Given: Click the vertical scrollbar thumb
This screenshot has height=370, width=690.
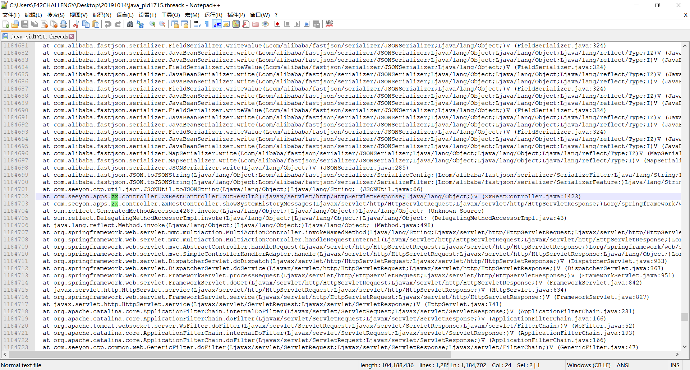Looking at the screenshot, I should (685, 317).
